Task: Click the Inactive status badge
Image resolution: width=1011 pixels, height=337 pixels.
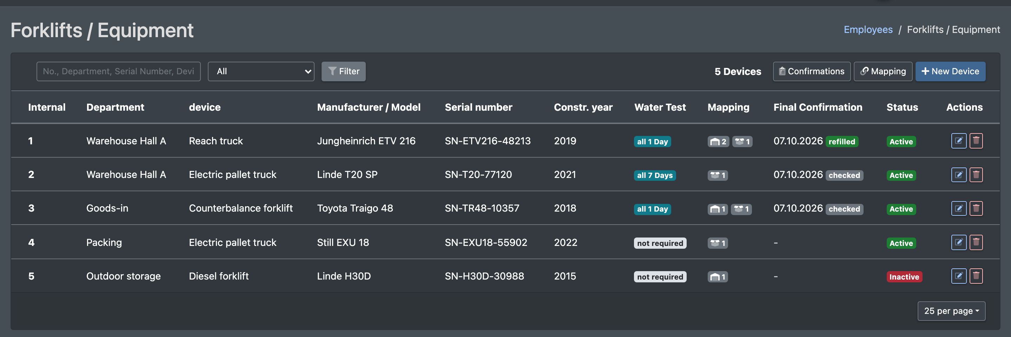Action: coord(904,277)
